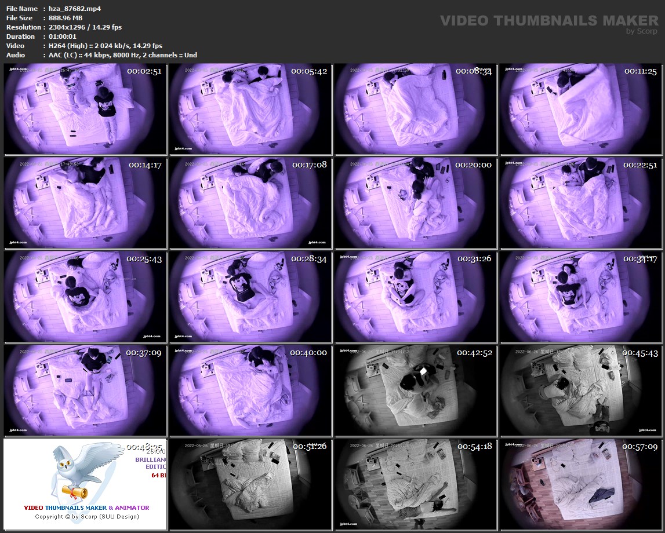This screenshot has height=533, width=665.
Task: Select the thumbnail stamped 00:11:25
Action: pyautogui.click(x=580, y=109)
